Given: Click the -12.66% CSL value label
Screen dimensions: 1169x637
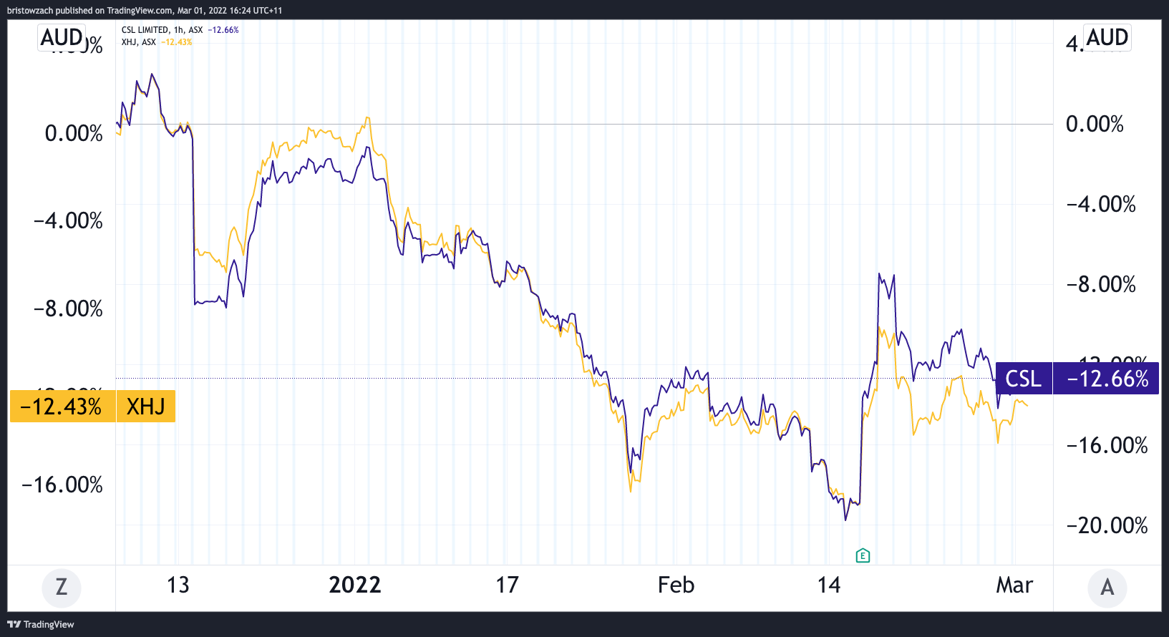Looking at the screenshot, I should [x=1107, y=379].
